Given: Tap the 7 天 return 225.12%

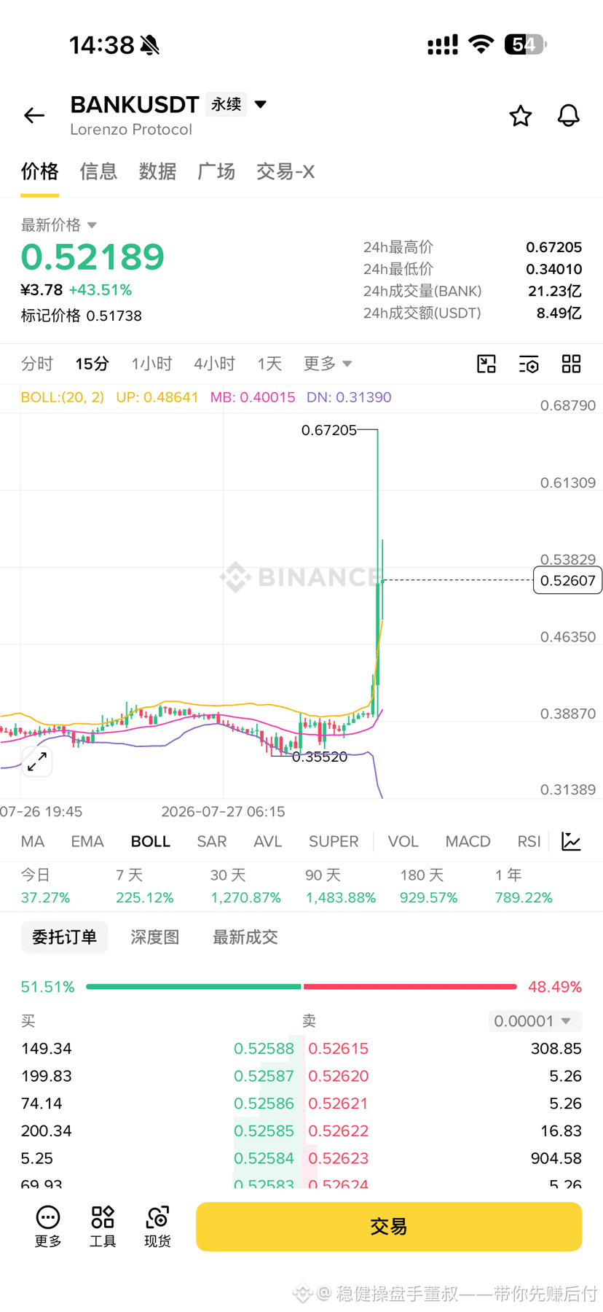Looking at the screenshot, I should pyautogui.click(x=145, y=898).
